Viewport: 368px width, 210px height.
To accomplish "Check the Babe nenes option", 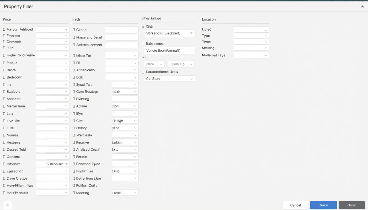I will [143, 44].
